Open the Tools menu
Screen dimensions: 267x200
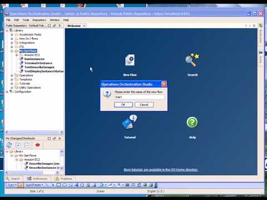[26, 20]
